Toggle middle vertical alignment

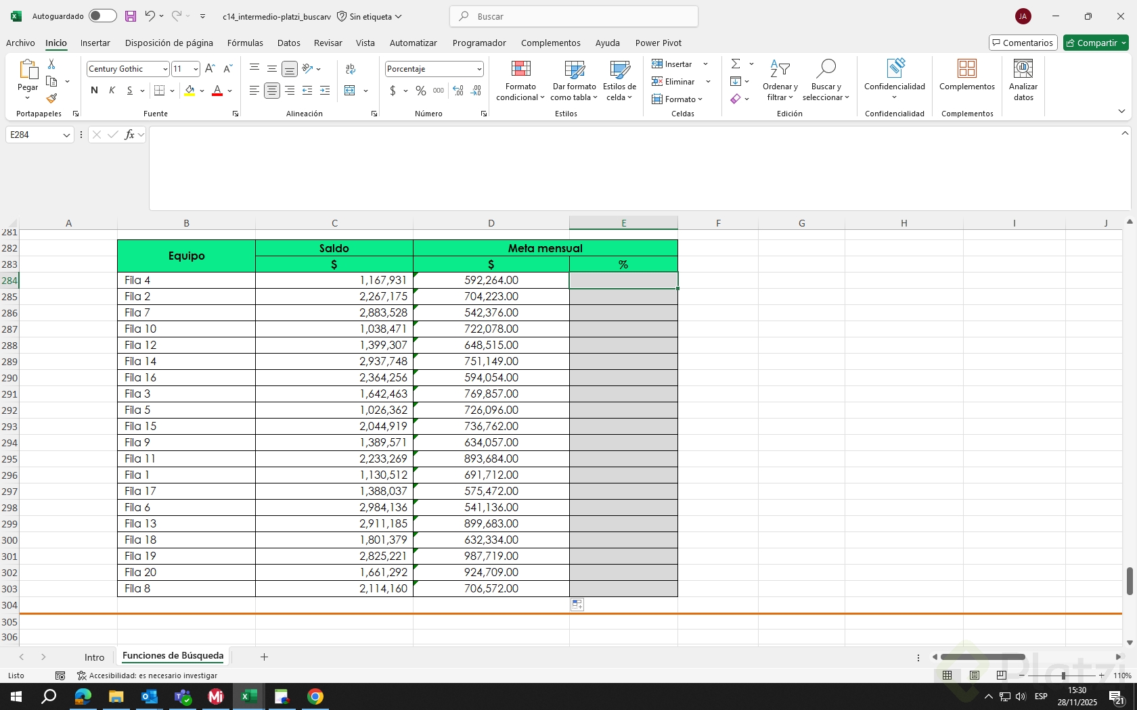point(272,68)
